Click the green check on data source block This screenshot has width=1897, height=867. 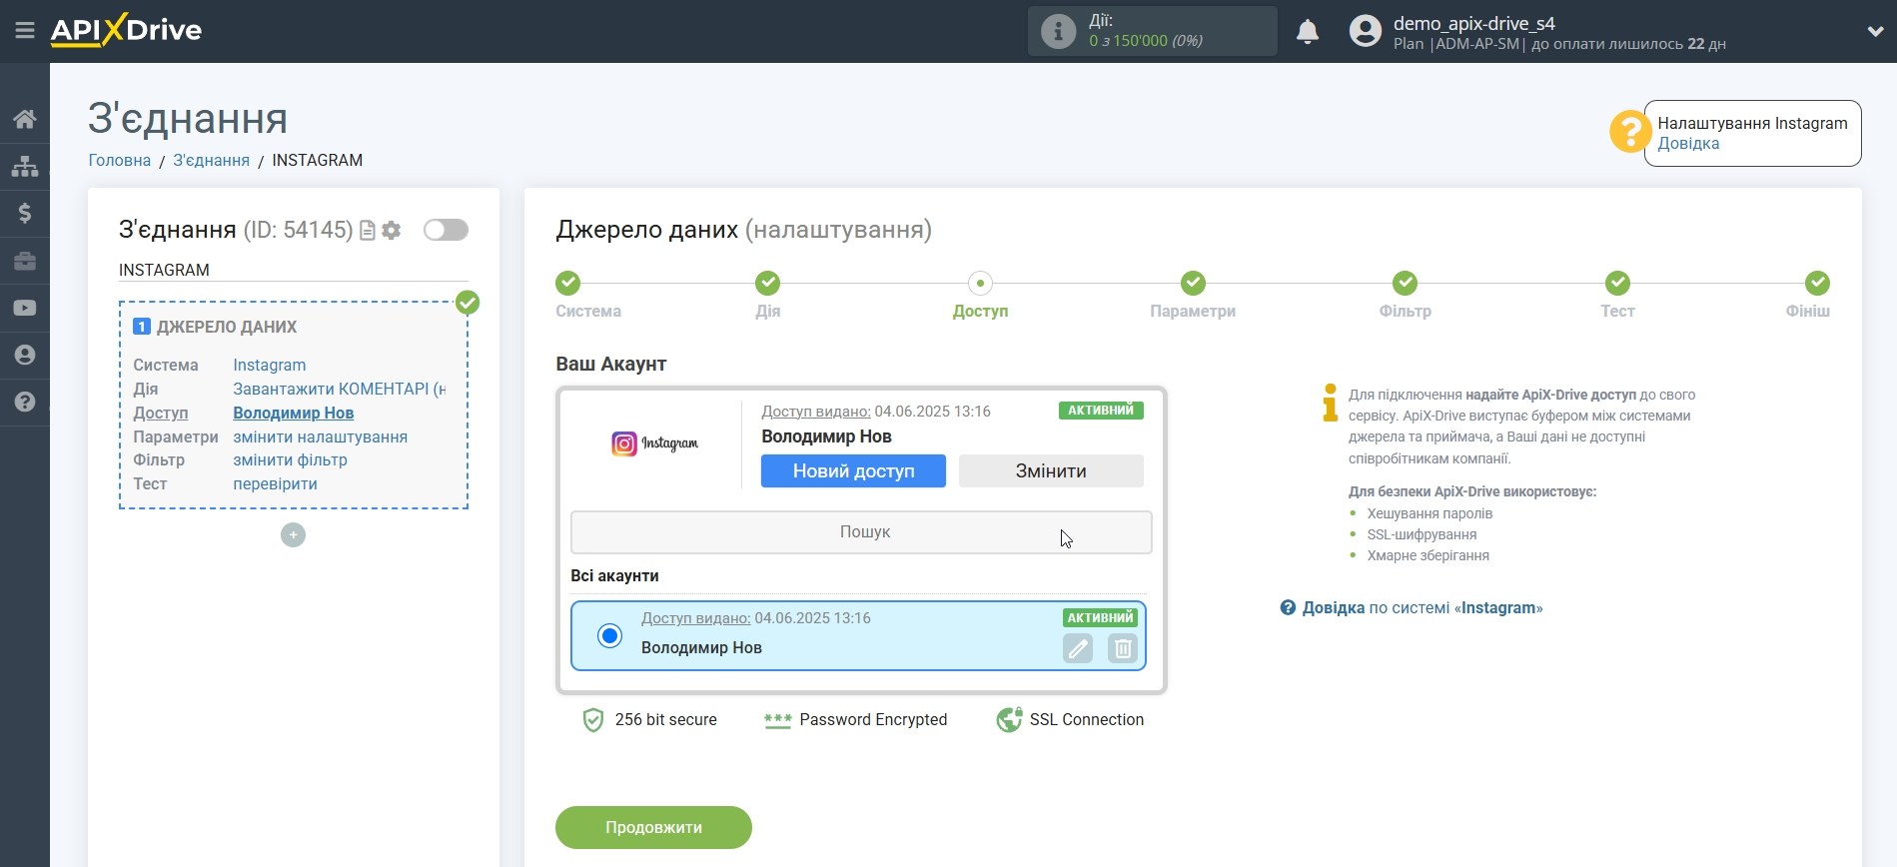coord(468,302)
